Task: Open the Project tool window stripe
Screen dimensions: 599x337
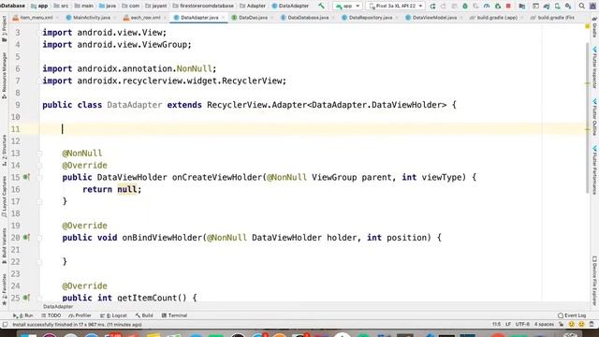Action: pyautogui.click(x=4, y=29)
